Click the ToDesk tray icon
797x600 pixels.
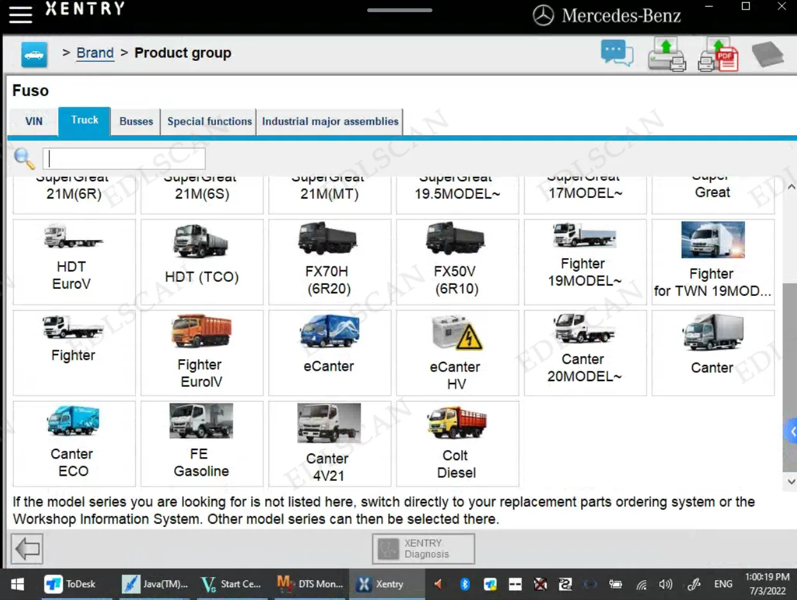(x=490, y=584)
